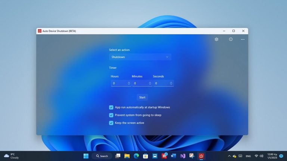Screen dimensions: 287x161
Task: Open the settings gear icon
Action: pos(216,39)
